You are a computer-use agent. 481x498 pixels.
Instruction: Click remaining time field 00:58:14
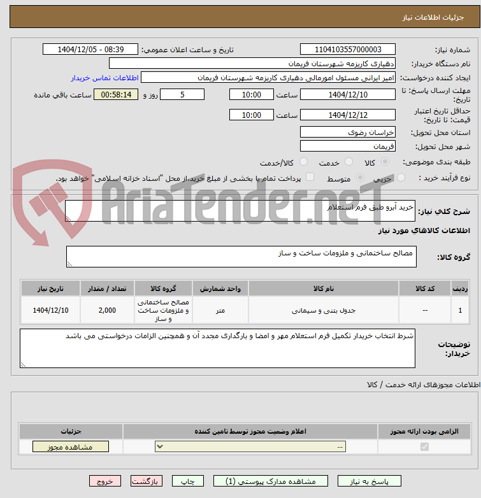coord(116,95)
